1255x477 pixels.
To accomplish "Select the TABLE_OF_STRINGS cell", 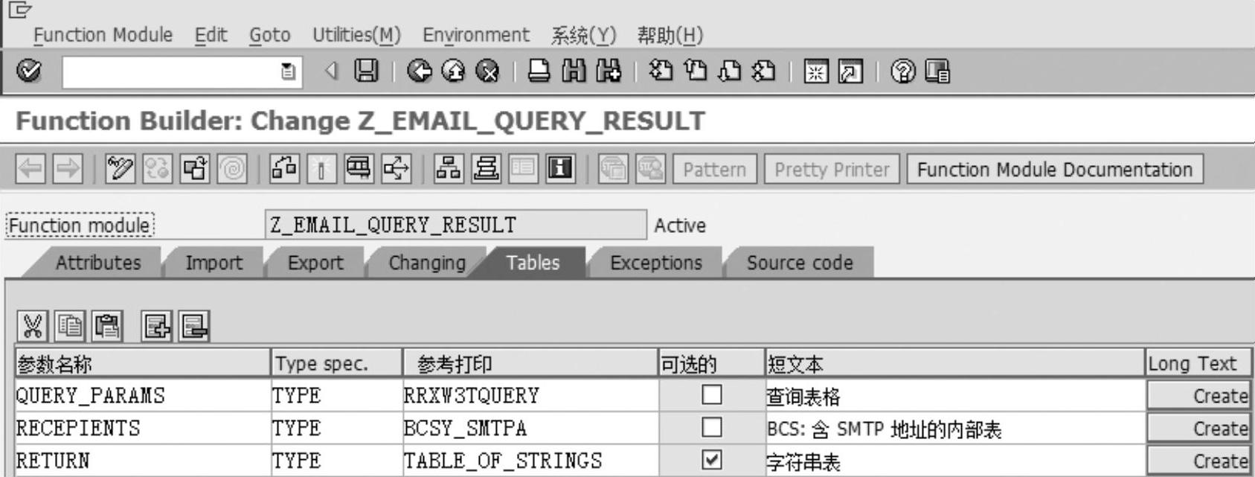I will pos(530,461).
